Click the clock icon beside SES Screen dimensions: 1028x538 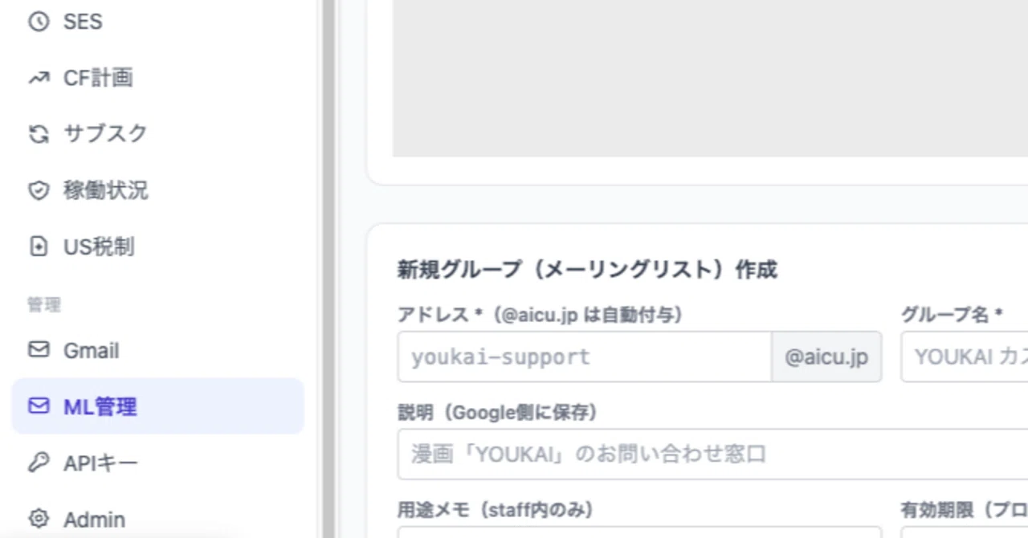[39, 22]
